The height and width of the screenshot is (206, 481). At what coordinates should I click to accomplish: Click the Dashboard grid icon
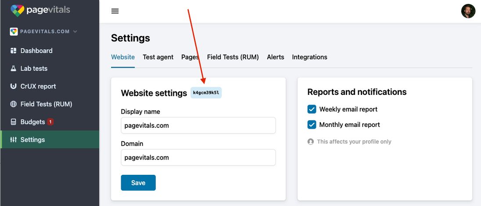coord(13,51)
